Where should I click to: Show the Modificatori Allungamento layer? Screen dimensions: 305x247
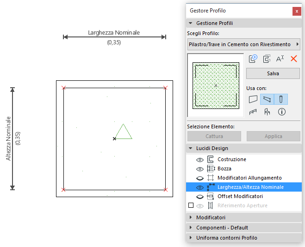pos(200,178)
